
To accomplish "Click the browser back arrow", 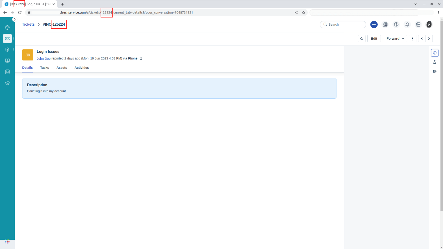I will click(5, 12).
